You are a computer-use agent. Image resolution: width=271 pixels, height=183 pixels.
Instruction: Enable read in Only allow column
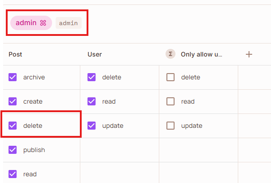tap(170, 101)
